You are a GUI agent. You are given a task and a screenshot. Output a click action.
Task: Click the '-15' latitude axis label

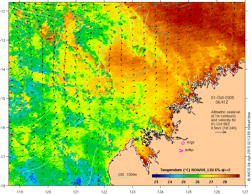[x=3, y=98]
